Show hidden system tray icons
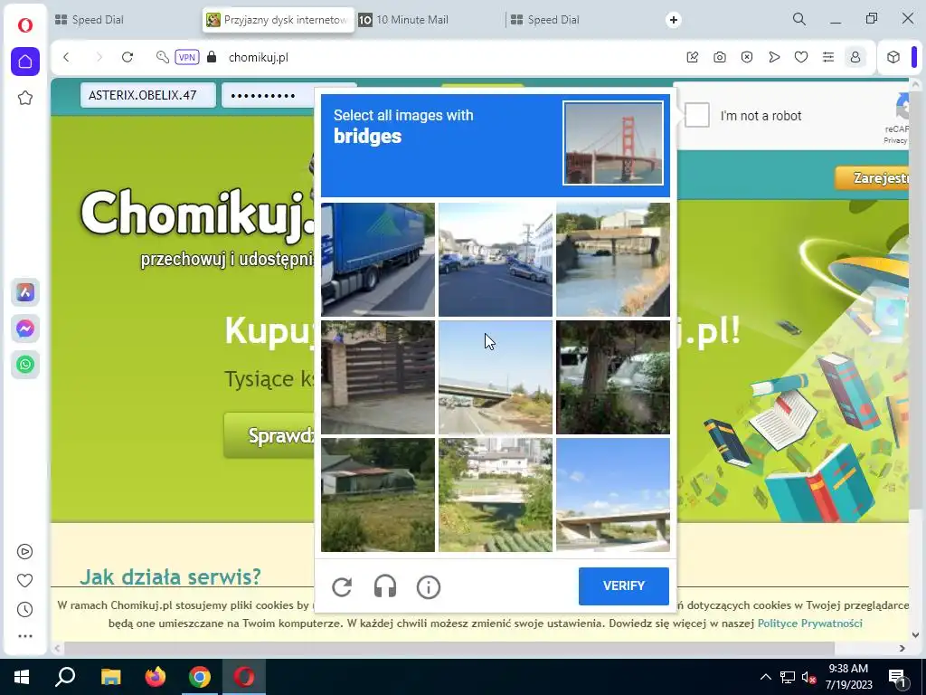The height and width of the screenshot is (695, 926). [x=765, y=677]
